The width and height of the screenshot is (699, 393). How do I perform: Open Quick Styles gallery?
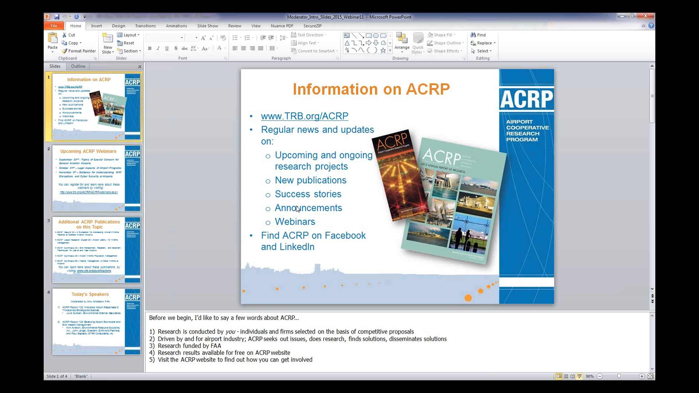click(x=418, y=43)
